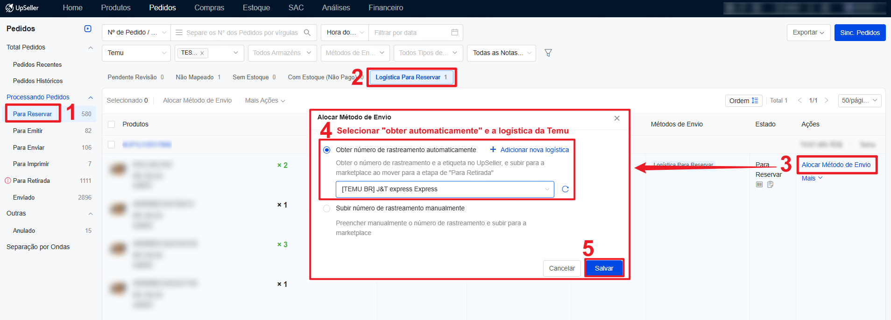Click Alocar Método de Envio in Ações column
The width and height of the screenshot is (891, 320).
coord(836,165)
